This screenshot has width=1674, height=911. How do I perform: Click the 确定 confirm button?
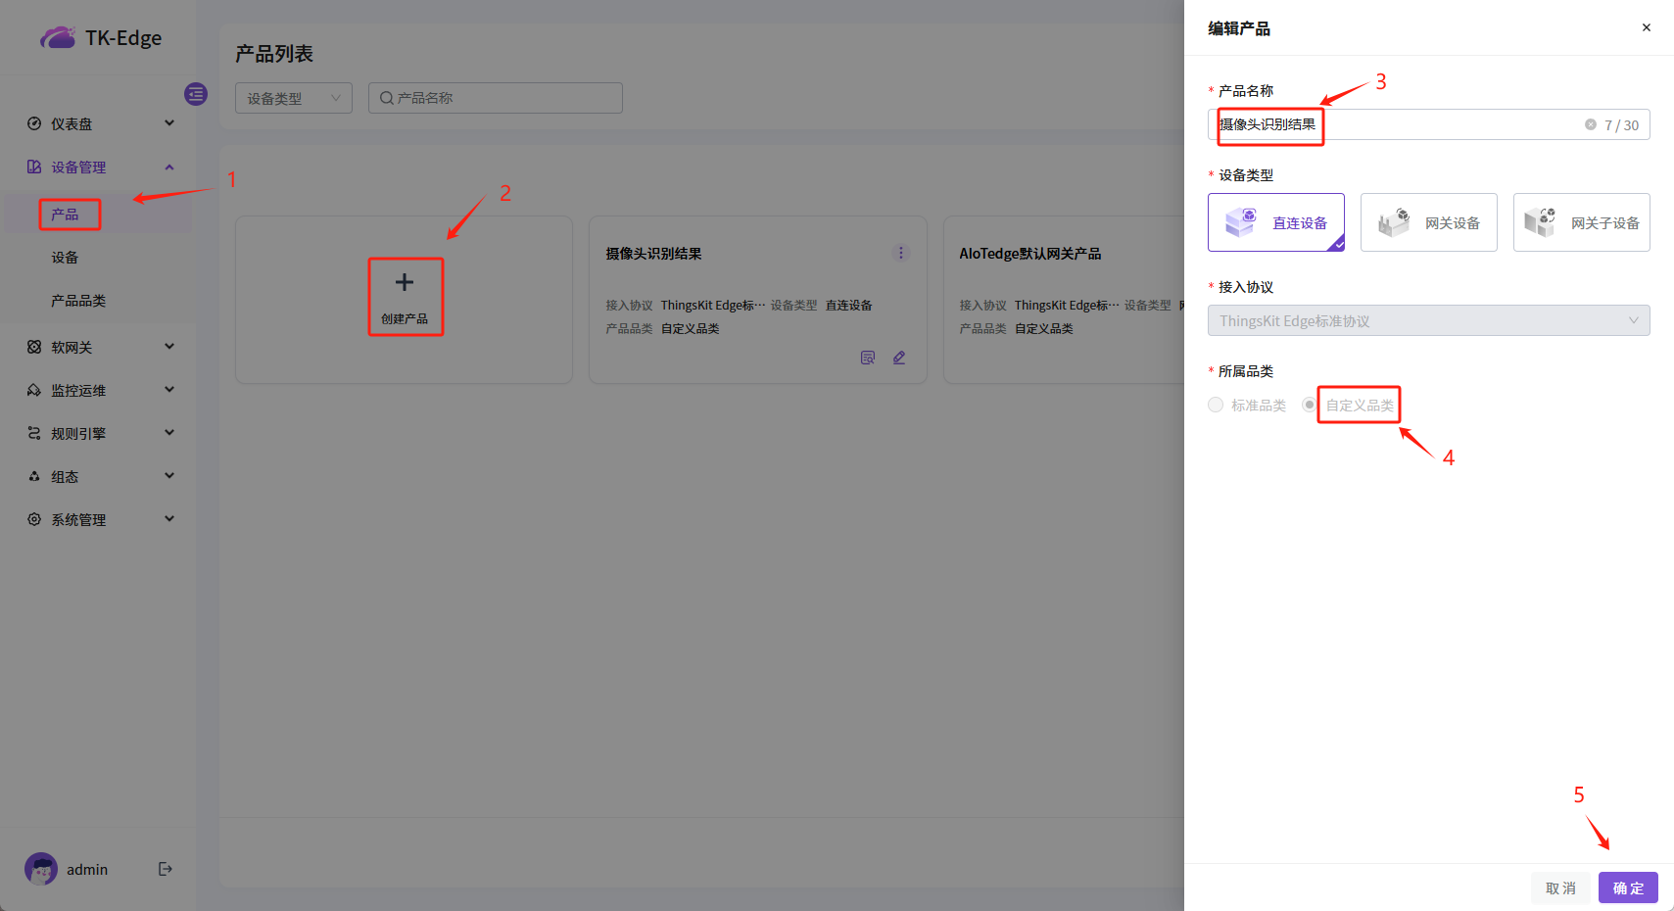point(1628,887)
